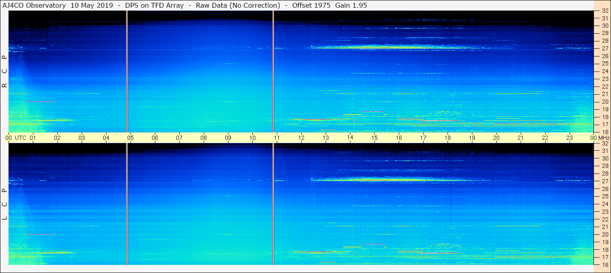Click the 24 MHz tick on RCP frequency scale

tap(605, 71)
